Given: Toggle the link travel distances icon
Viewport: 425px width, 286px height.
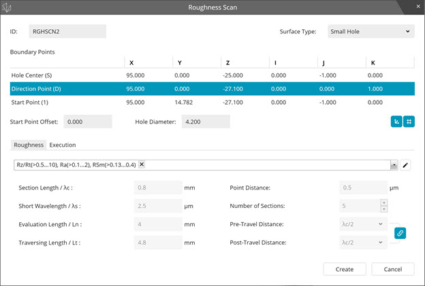Looking at the screenshot, I should (x=400, y=233).
